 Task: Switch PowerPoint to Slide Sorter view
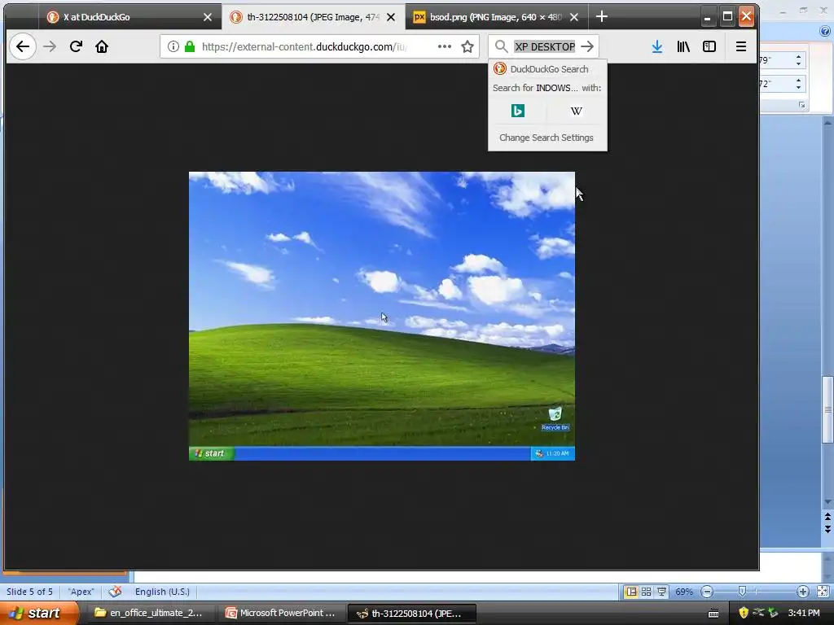point(646,592)
